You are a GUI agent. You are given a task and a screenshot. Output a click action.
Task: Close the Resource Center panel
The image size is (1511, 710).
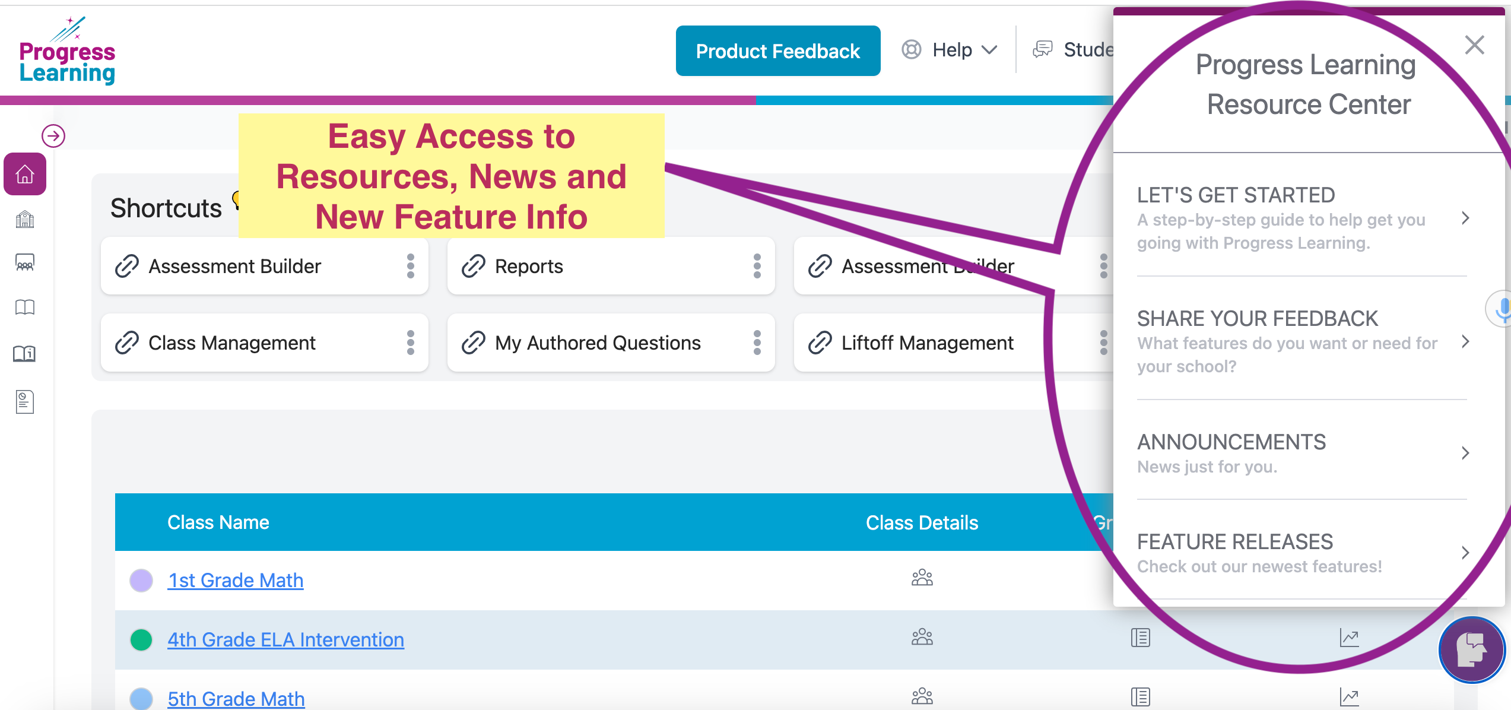[1474, 45]
